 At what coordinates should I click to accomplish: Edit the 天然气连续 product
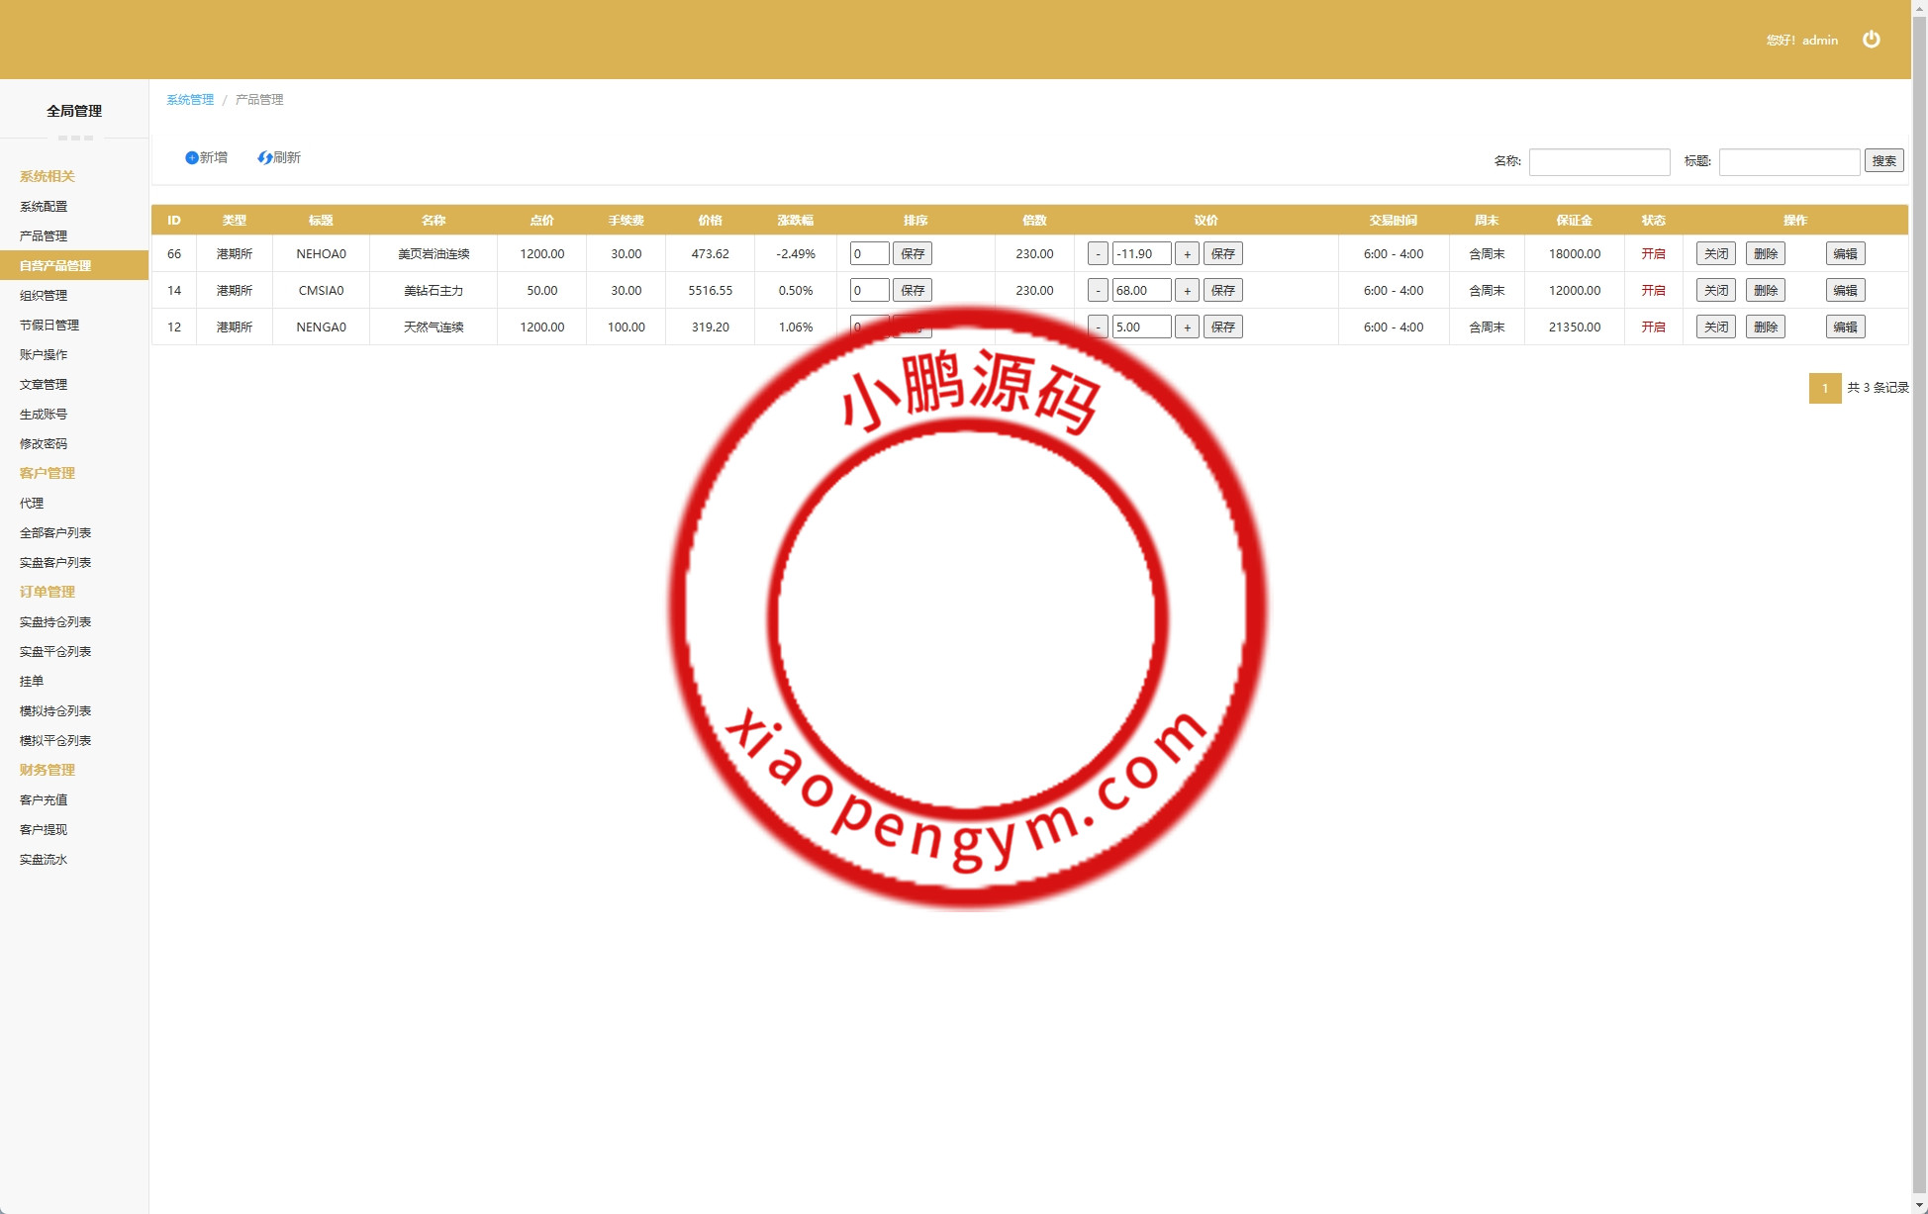[x=1845, y=327]
